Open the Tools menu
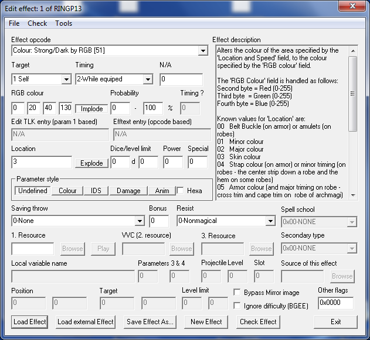Screen dimensions: 370x340 tap(63, 23)
